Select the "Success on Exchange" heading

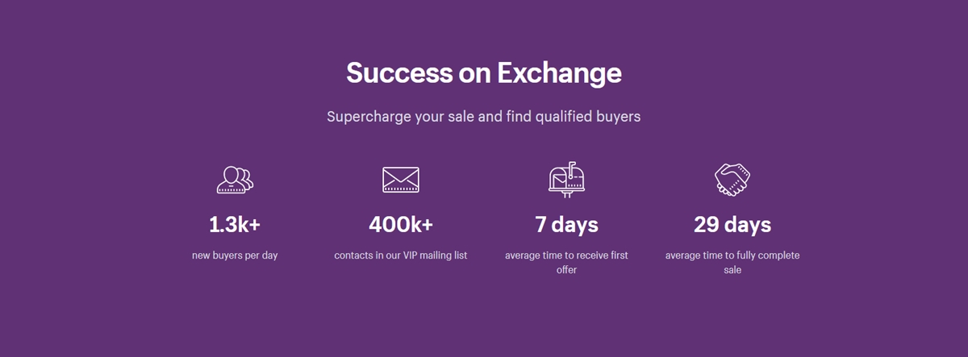[484, 73]
